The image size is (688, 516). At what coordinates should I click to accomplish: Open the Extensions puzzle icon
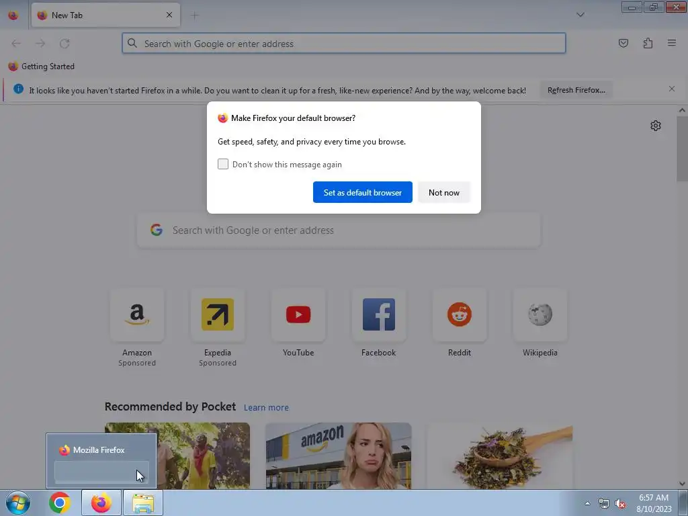tap(648, 43)
